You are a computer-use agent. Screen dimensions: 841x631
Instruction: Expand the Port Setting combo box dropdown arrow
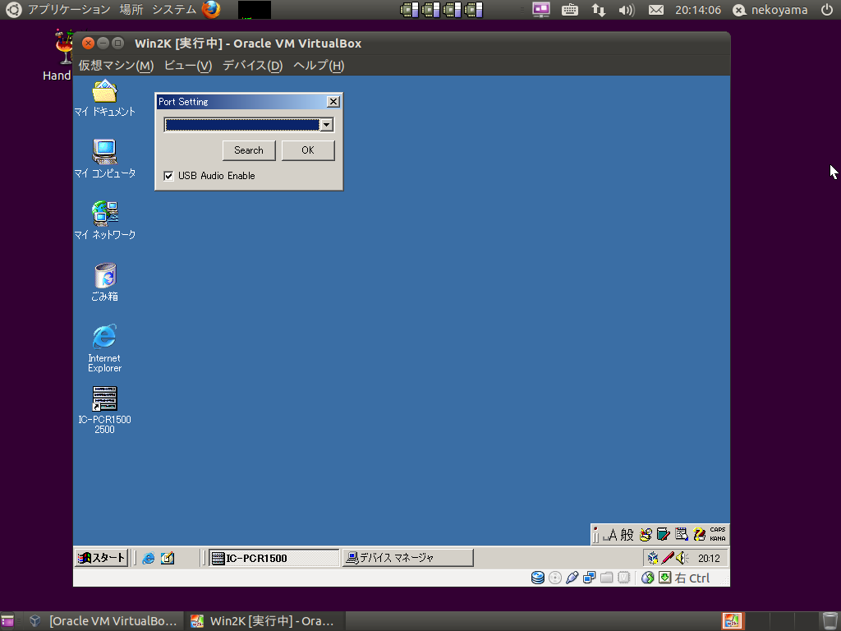pos(326,125)
